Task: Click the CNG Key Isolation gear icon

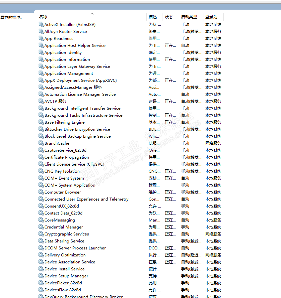Action: 41,171
